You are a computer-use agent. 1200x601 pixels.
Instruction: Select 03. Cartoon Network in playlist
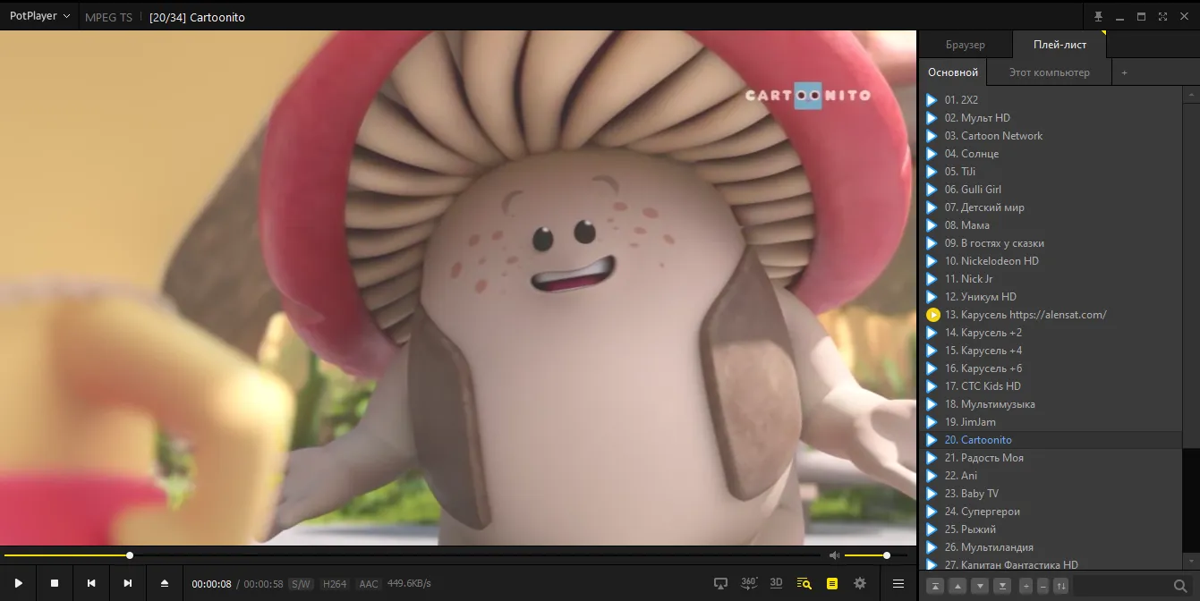coord(1051,136)
